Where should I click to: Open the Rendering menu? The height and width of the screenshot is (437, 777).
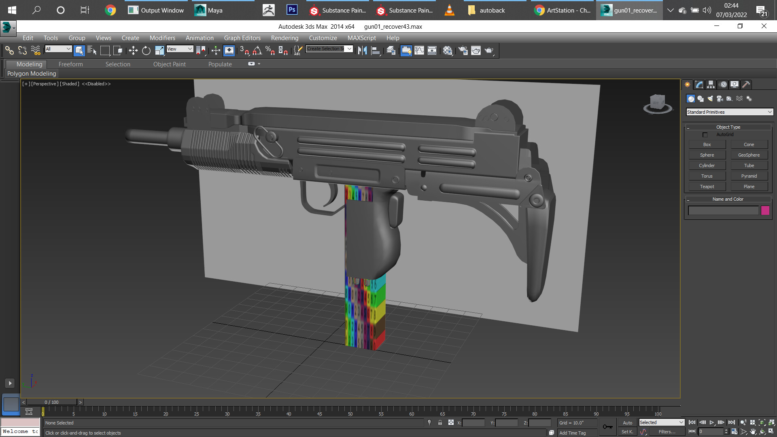[x=284, y=38]
